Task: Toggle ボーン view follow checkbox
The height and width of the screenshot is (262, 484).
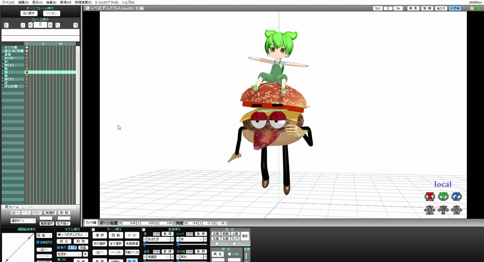Action: coord(234,244)
